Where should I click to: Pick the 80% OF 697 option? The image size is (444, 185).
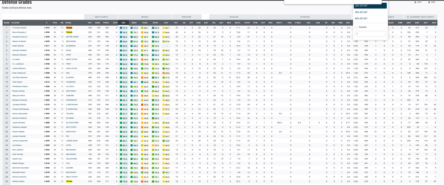tap(361, 19)
